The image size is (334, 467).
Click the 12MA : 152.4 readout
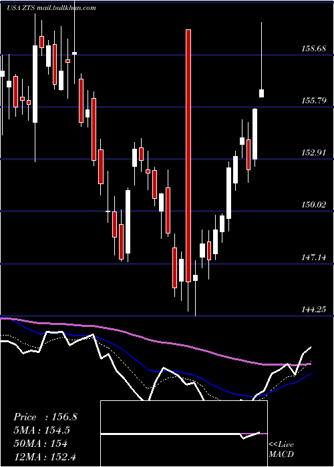tap(46, 456)
